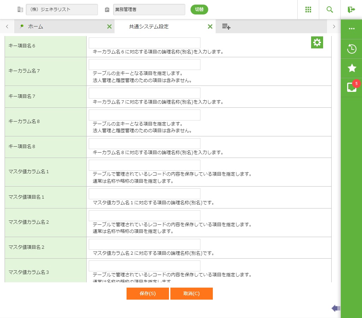This screenshot has width=362, height=318.
Task: Click the マスタ値カラム名1 input field
Action: tap(144, 165)
